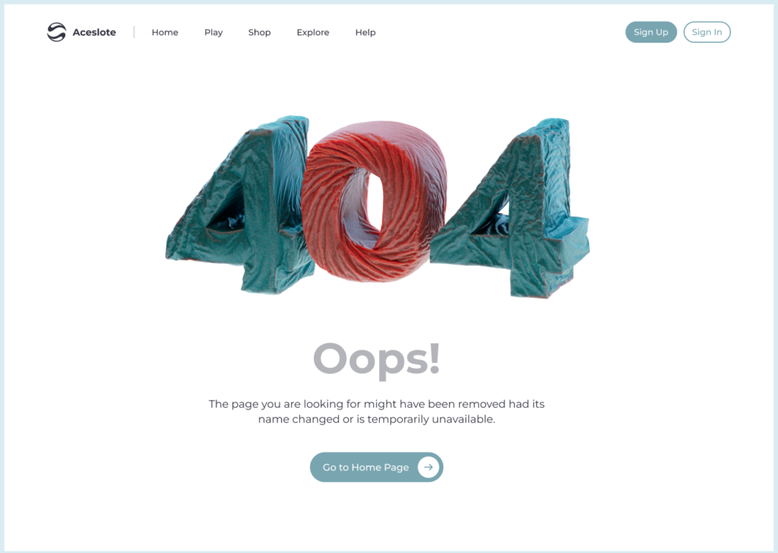The width and height of the screenshot is (778, 553).
Task: Click the Sign Up button
Action: click(651, 32)
